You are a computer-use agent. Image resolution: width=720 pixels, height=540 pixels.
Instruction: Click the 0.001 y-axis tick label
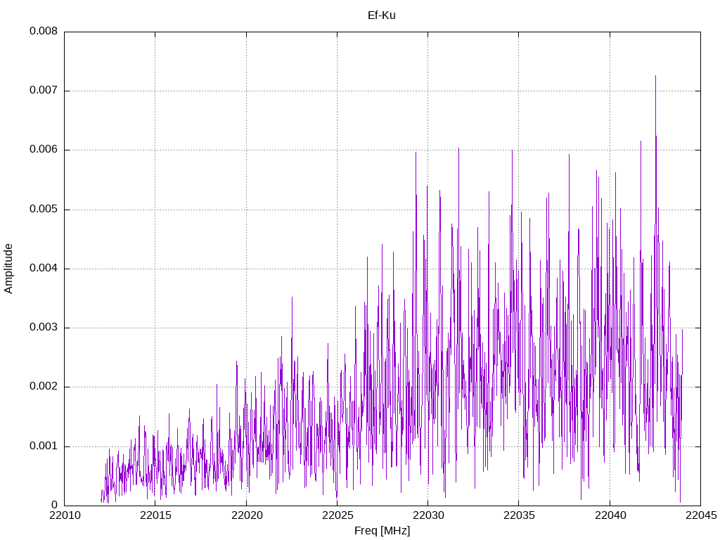click(x=44, y=446)
